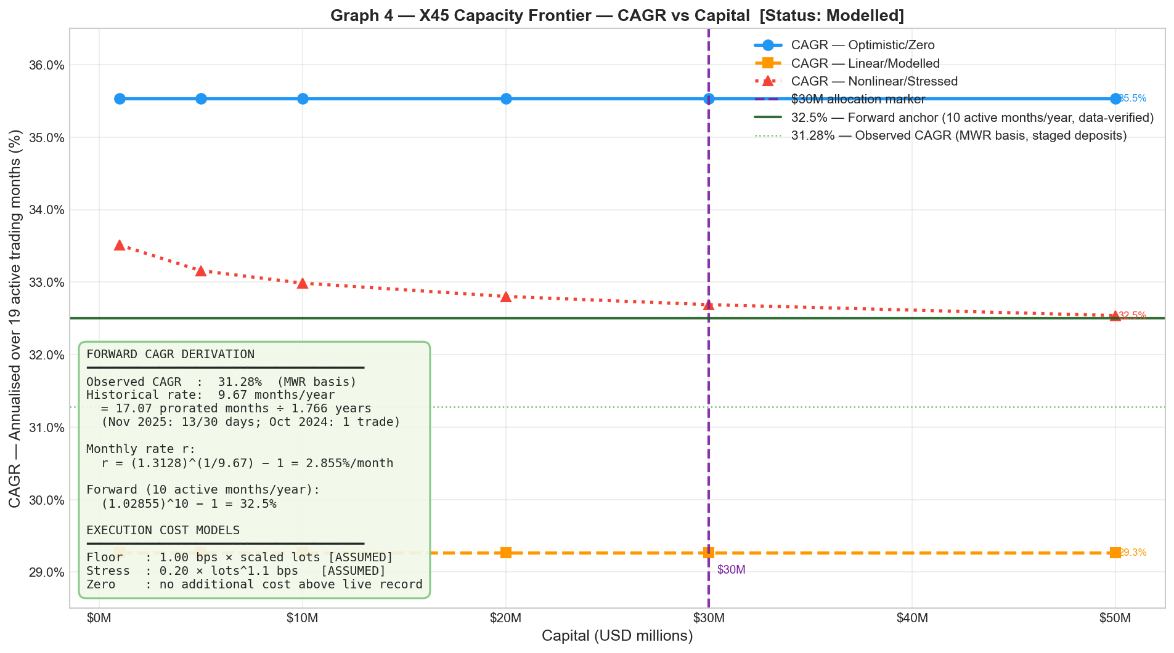Image resolution: width=1174 pixels, height=653 pixels.
Task: Click the 'Stress : 0.20 × lots^1.1 bps' line
Action: (236, 571)
